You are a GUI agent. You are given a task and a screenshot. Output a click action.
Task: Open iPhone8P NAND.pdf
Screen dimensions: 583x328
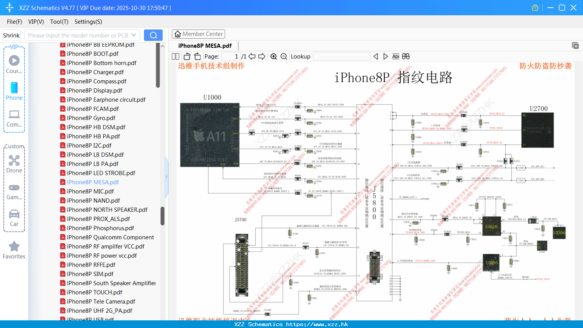[x=93, y=201]
